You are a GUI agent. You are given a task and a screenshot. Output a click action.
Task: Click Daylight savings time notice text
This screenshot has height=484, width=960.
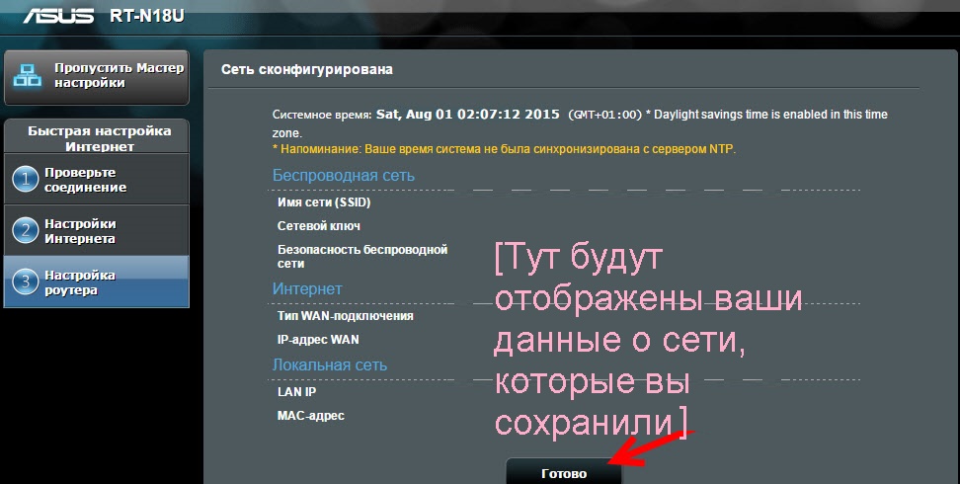click(580, 123)
